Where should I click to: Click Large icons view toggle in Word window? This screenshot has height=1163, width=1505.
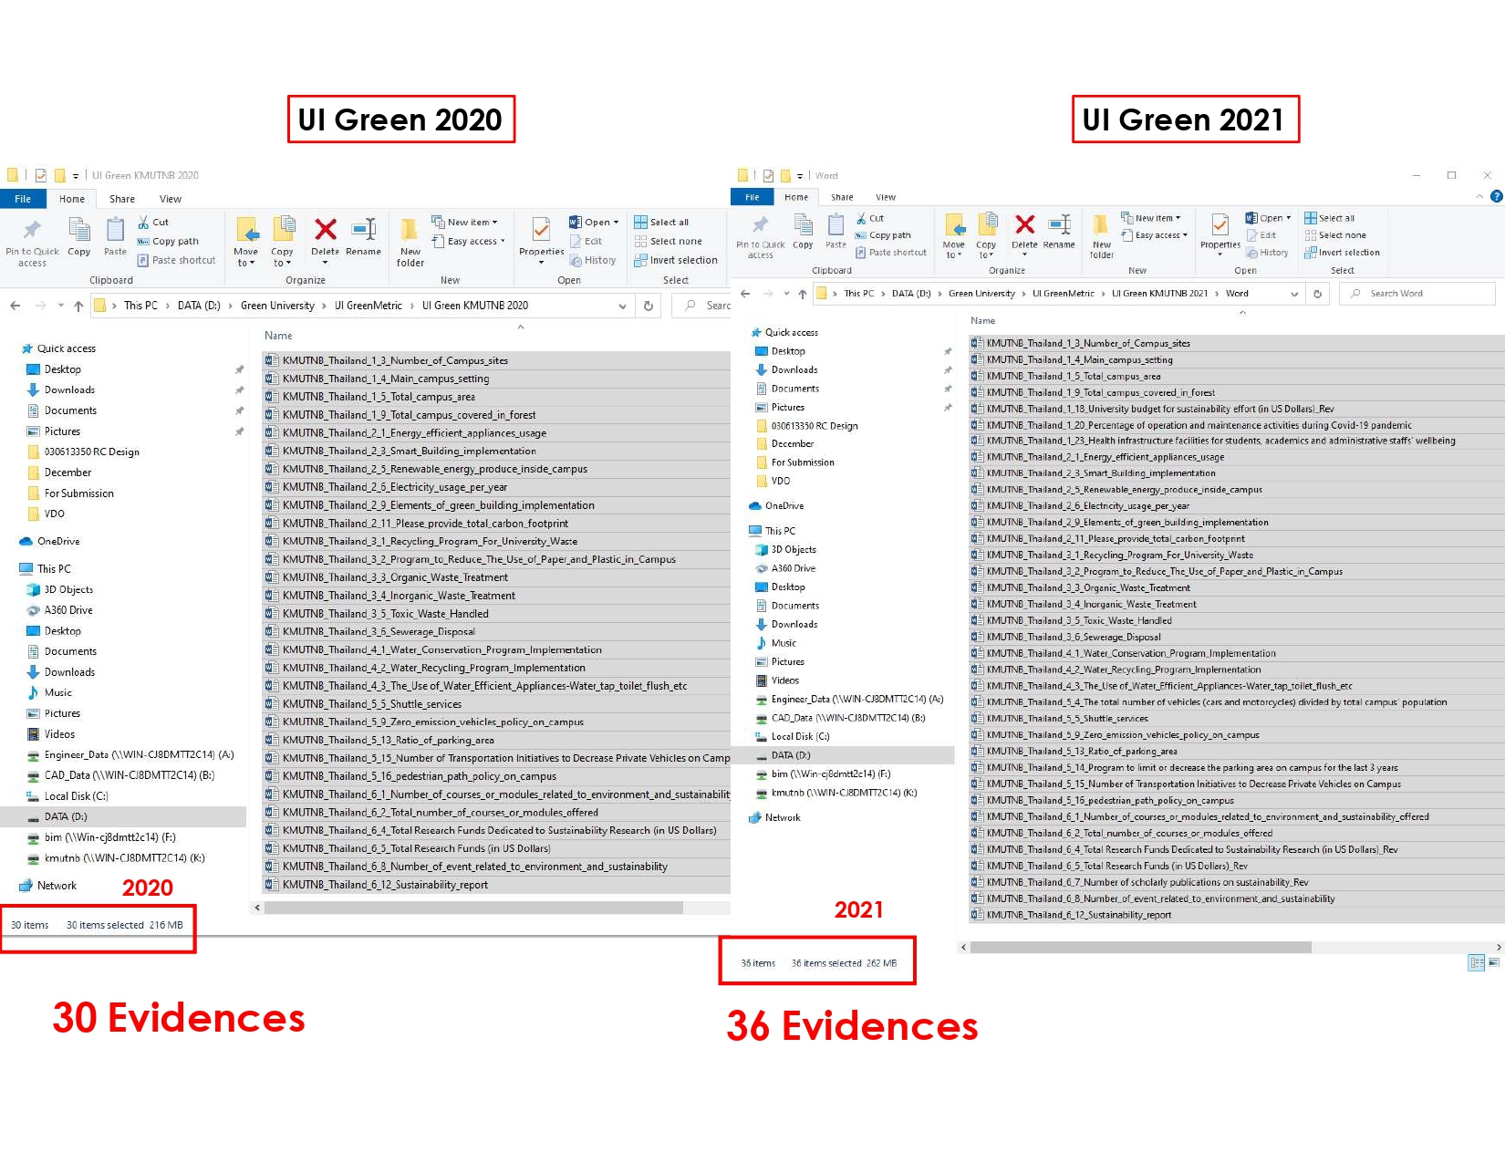[x=1494, y=962]
